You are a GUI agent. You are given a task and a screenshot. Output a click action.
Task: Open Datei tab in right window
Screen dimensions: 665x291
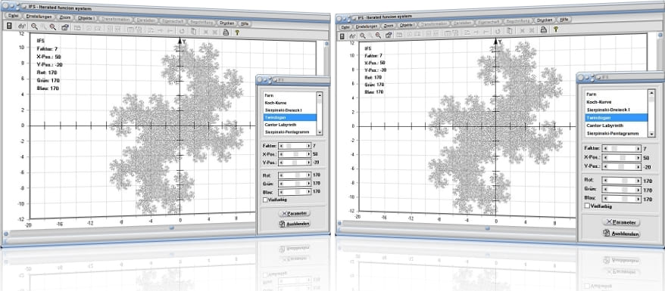click(345, 27)
